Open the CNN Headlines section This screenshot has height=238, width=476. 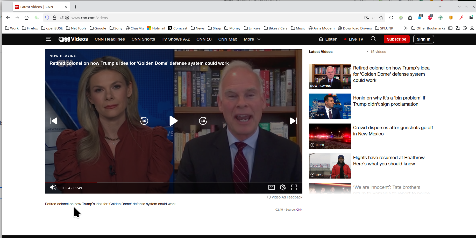[110, 39]
